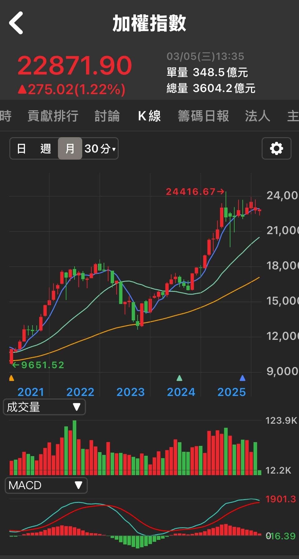Viewport: 299px width, 559px height.
Task: Tap the MACD value 1901.3
Action: pos(281,499)
